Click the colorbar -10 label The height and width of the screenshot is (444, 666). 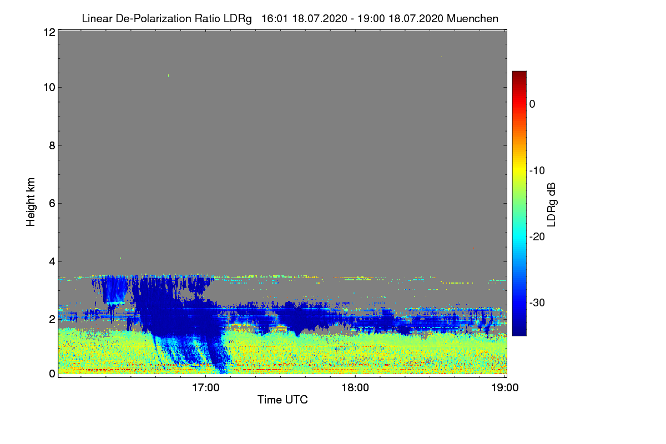(538, 170)
